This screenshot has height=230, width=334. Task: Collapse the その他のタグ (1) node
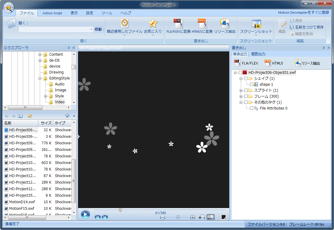click(x=241, y=103)
